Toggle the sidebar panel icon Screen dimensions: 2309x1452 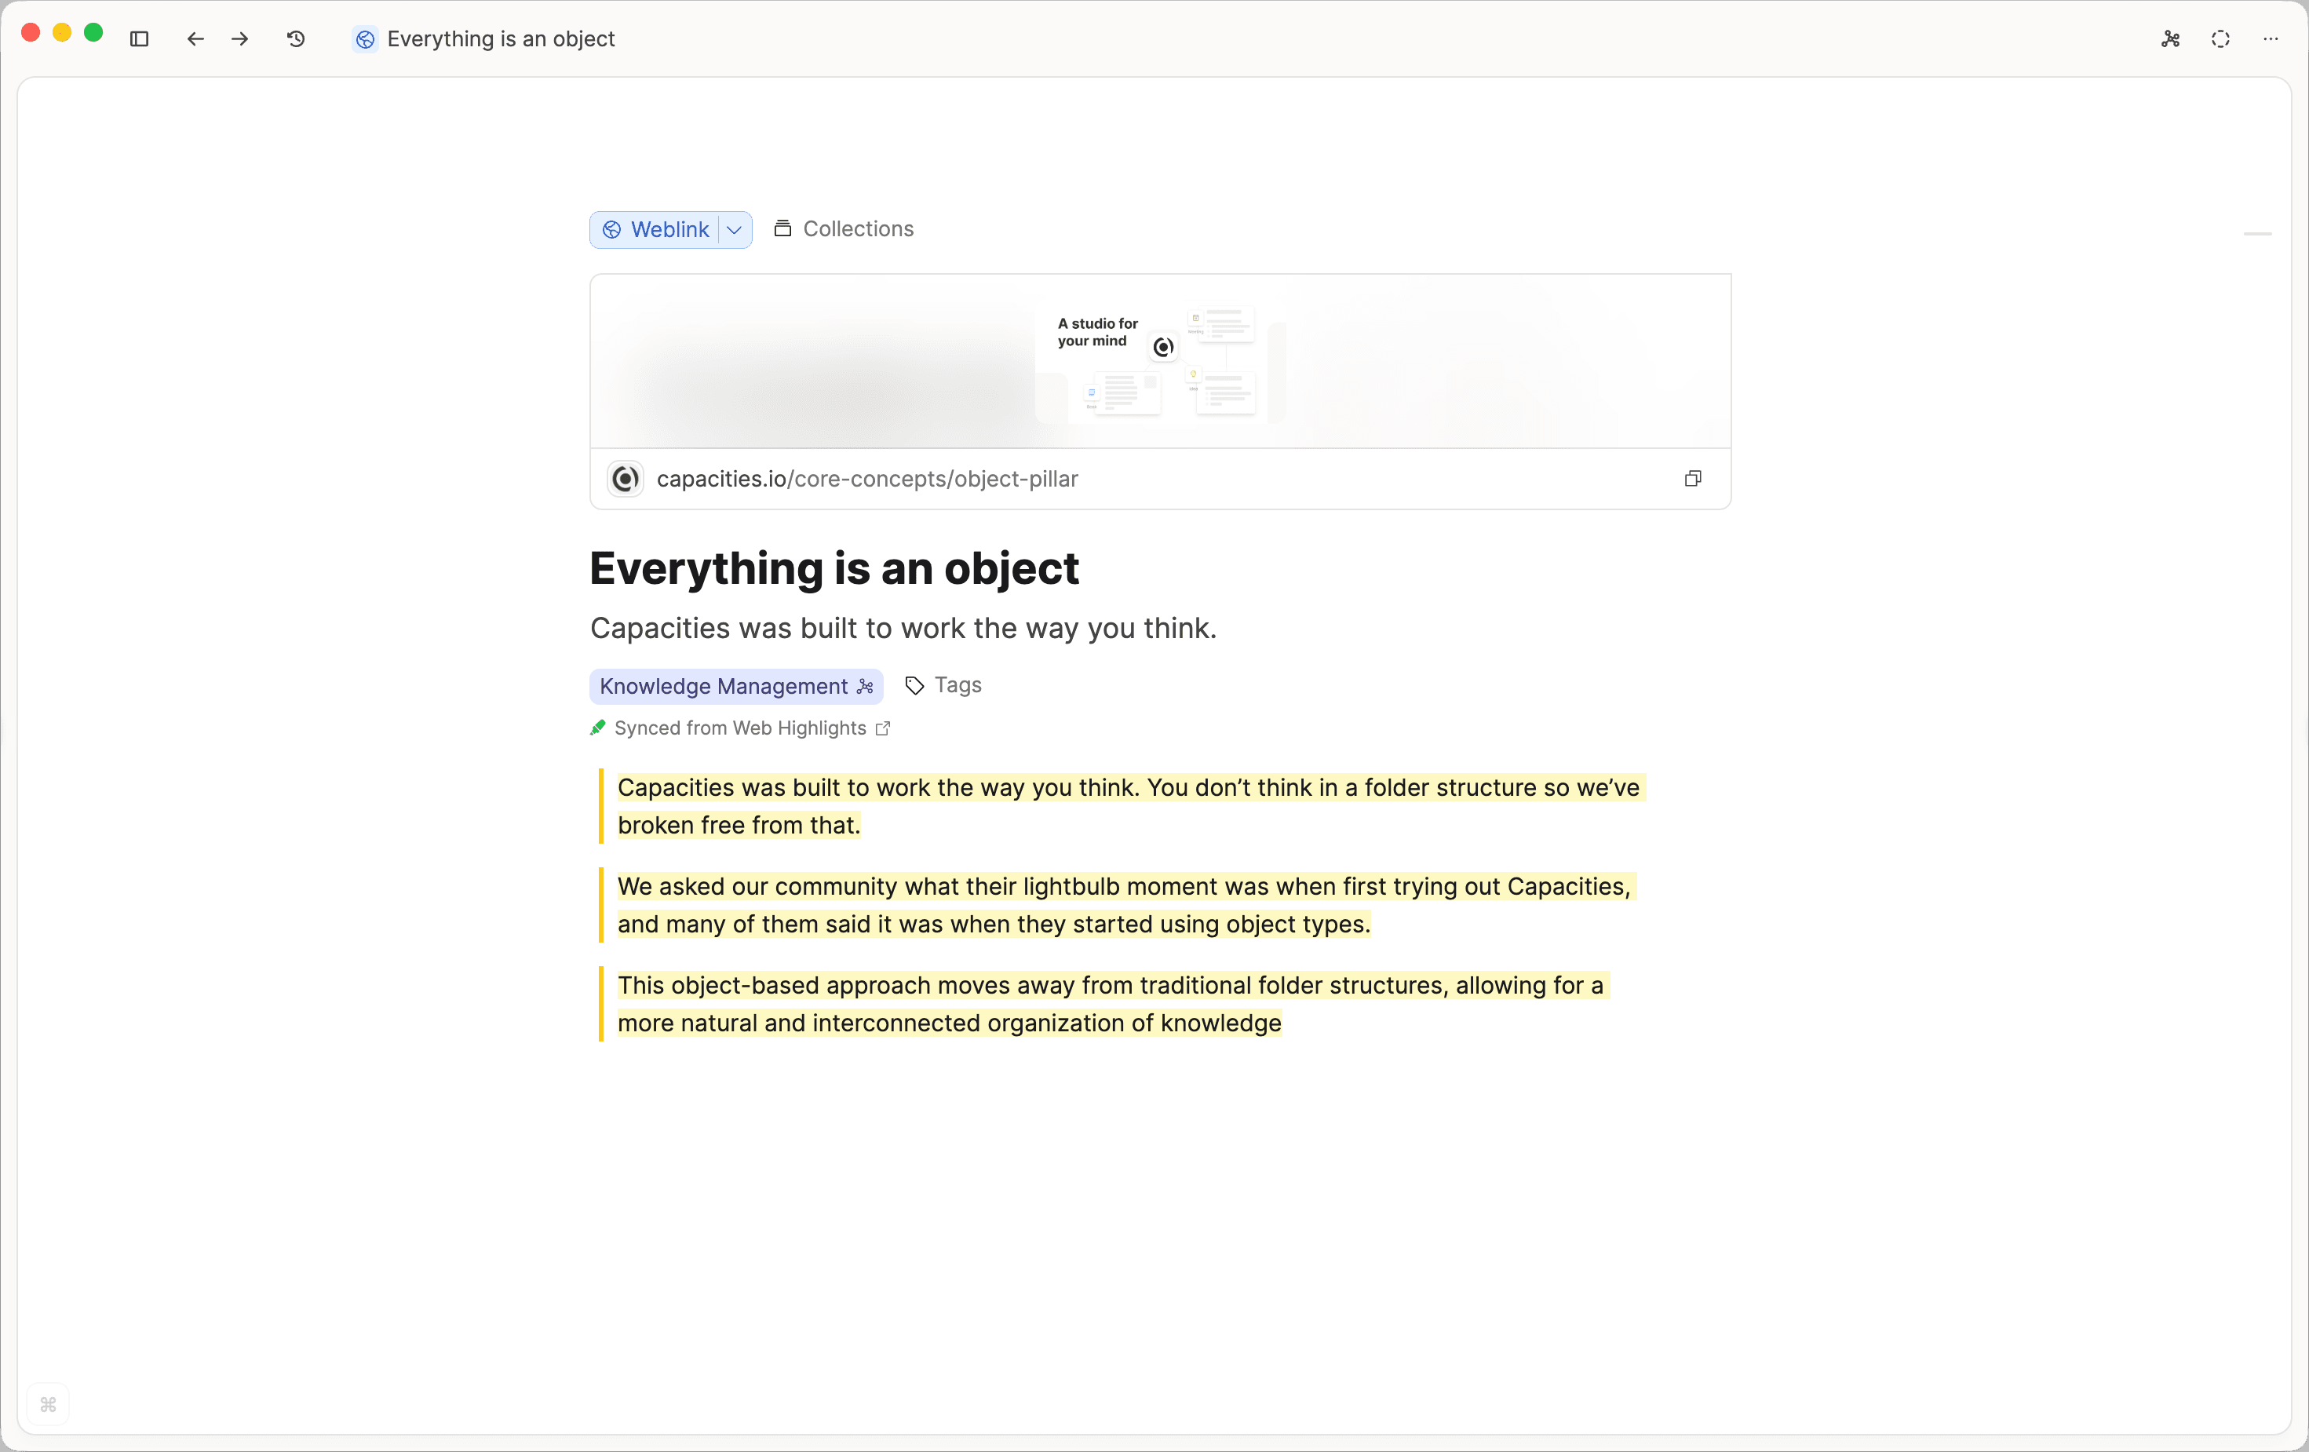(140, 39)
